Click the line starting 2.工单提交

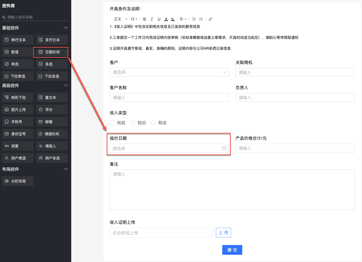click(x=204, y=37)
